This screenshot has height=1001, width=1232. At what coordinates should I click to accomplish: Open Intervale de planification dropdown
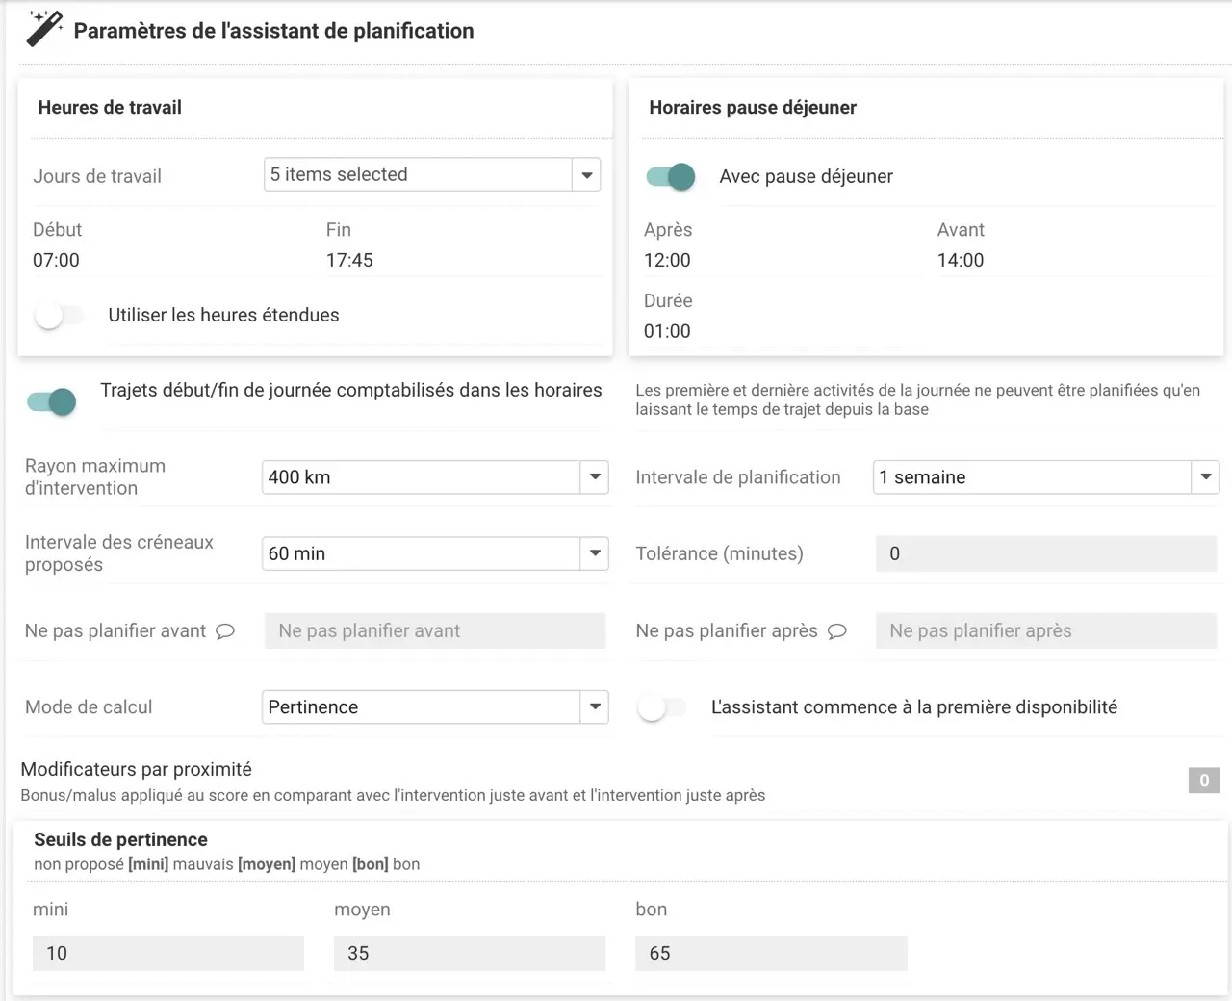click(1205, 477)
